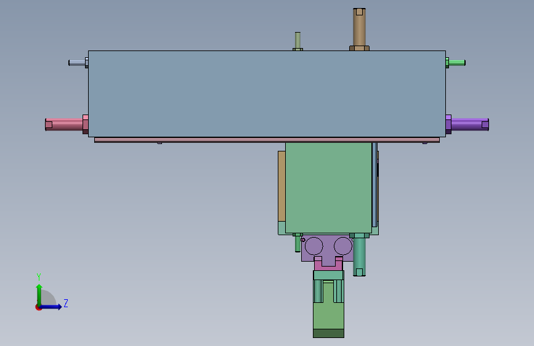Select the thin pink plate under the box
The width and height of the screenshot is (534, 346).
[x=267, y=140]
